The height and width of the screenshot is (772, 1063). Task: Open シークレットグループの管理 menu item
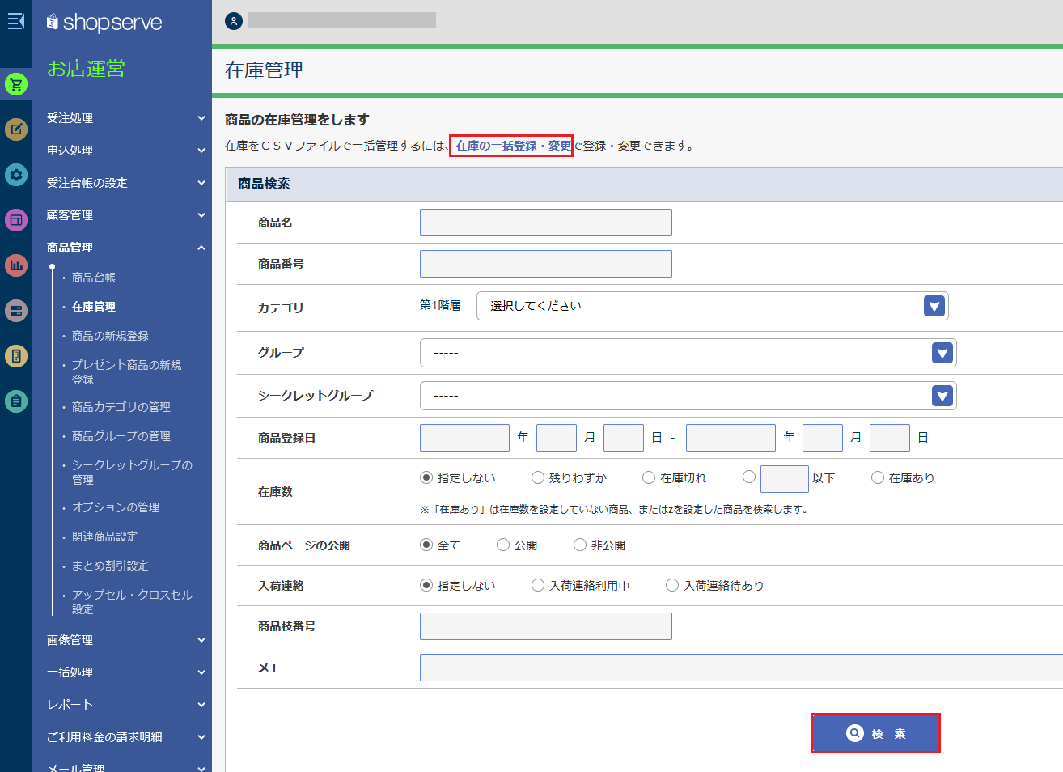coord(132,473)
